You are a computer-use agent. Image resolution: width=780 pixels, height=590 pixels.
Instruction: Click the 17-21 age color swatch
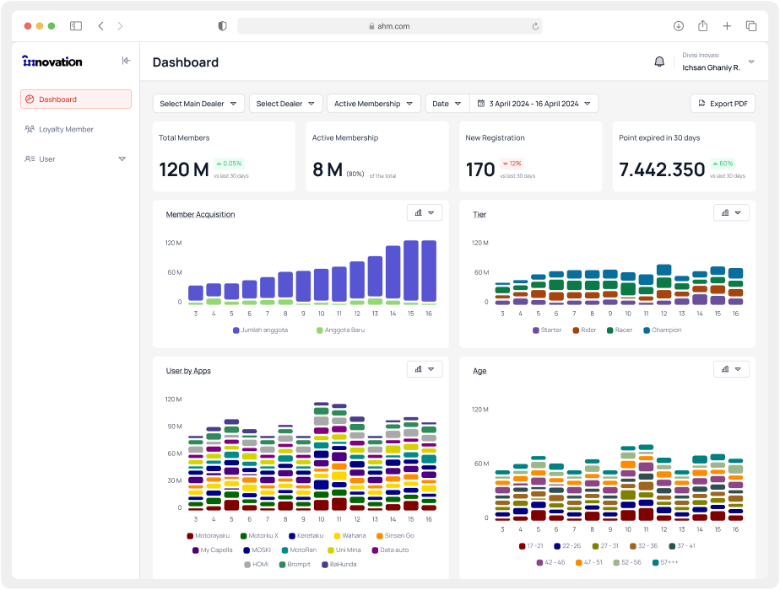coord(522,546)
